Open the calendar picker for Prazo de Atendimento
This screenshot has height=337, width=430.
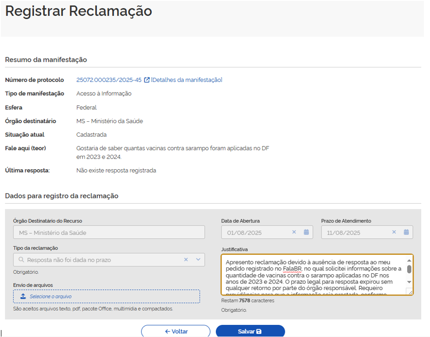click(x=406, y=232)
